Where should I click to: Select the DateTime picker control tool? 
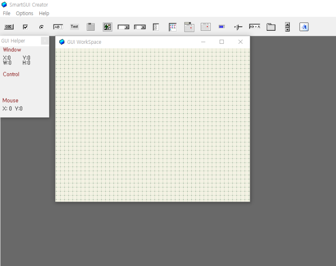coord(189,27)
